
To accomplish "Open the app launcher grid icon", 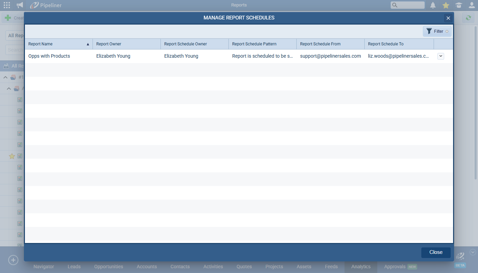I will coord(7,5).
